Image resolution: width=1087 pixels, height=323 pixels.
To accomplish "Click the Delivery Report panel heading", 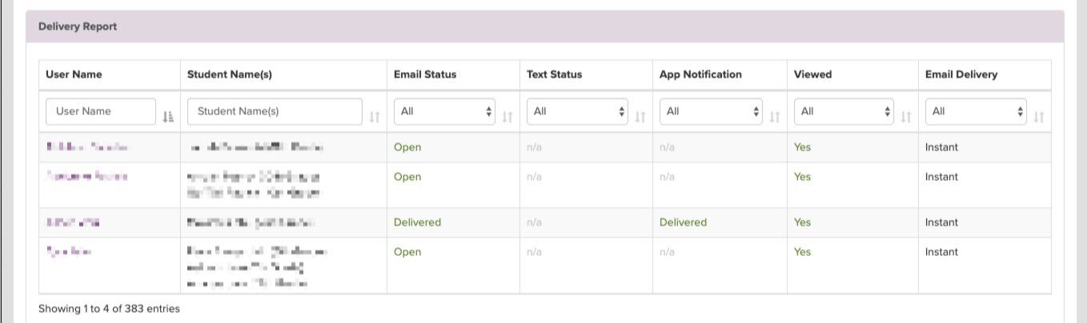I will tap(78, 26).
